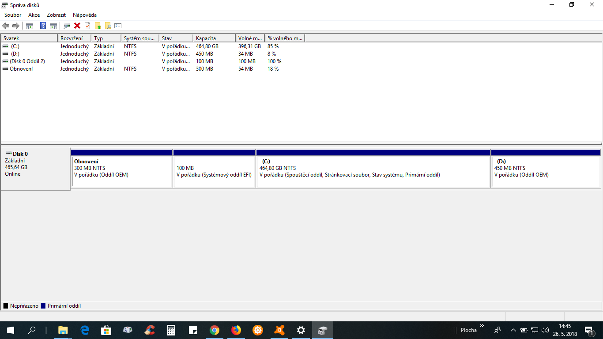
Task: Open the Zobrazit menu
Action: coord(56,15)
